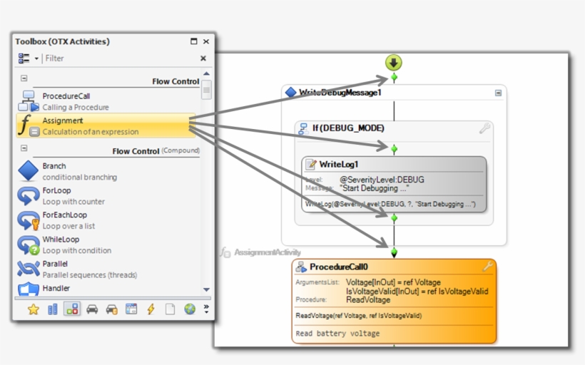Select the Assignment activity entry
The image size is (585, 365).
[x=106, y=125]
